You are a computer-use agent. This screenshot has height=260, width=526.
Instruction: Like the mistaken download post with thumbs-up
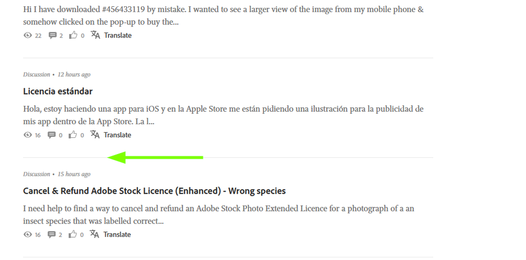pos(74,36)
